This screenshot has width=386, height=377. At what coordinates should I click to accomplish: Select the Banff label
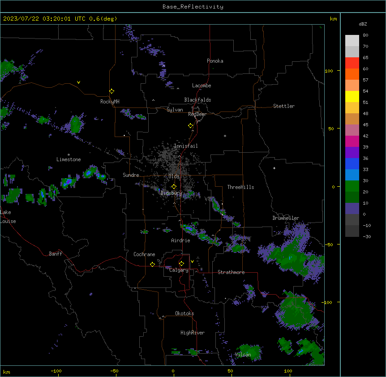coord(56,254)
